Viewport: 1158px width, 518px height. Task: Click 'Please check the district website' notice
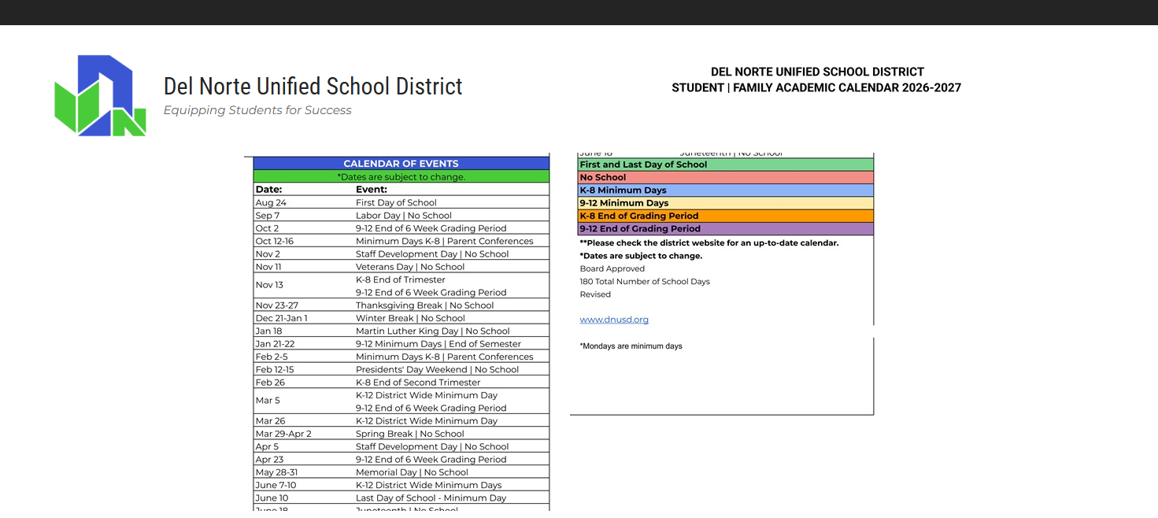709,243
